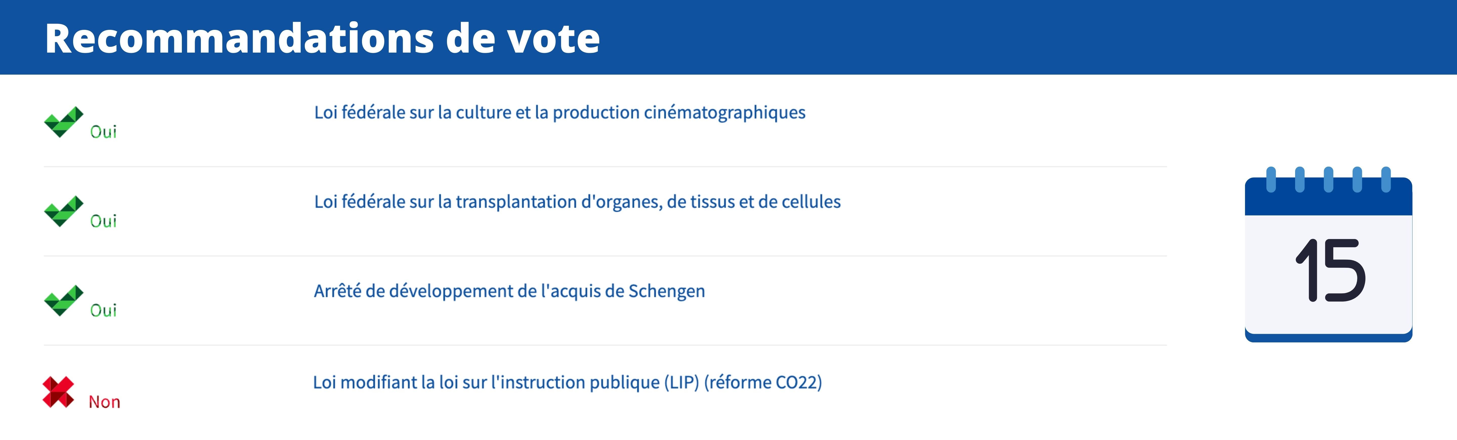Open the organ, tissue and cell transplantation law

577,202
